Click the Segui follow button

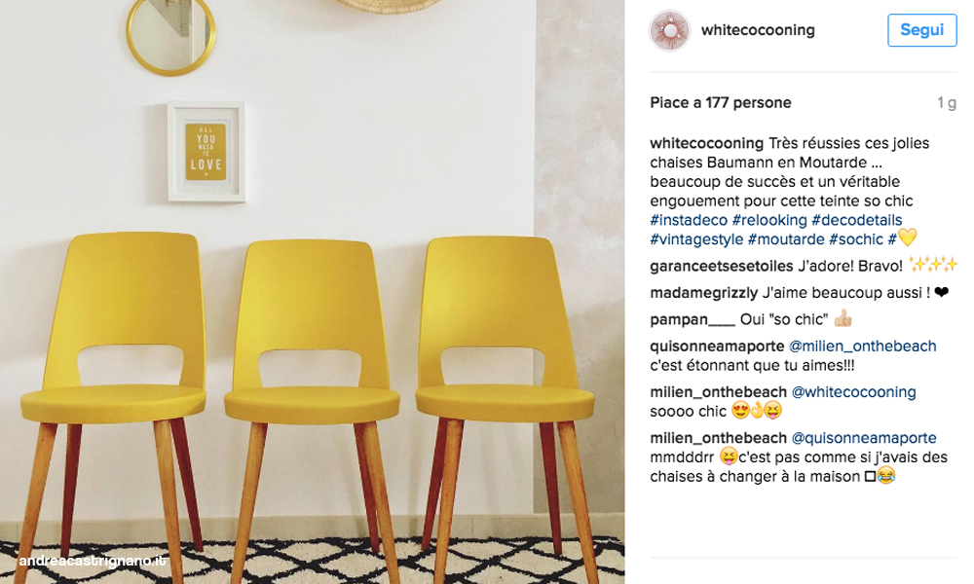pyautogui.click(x=921, y=30)
